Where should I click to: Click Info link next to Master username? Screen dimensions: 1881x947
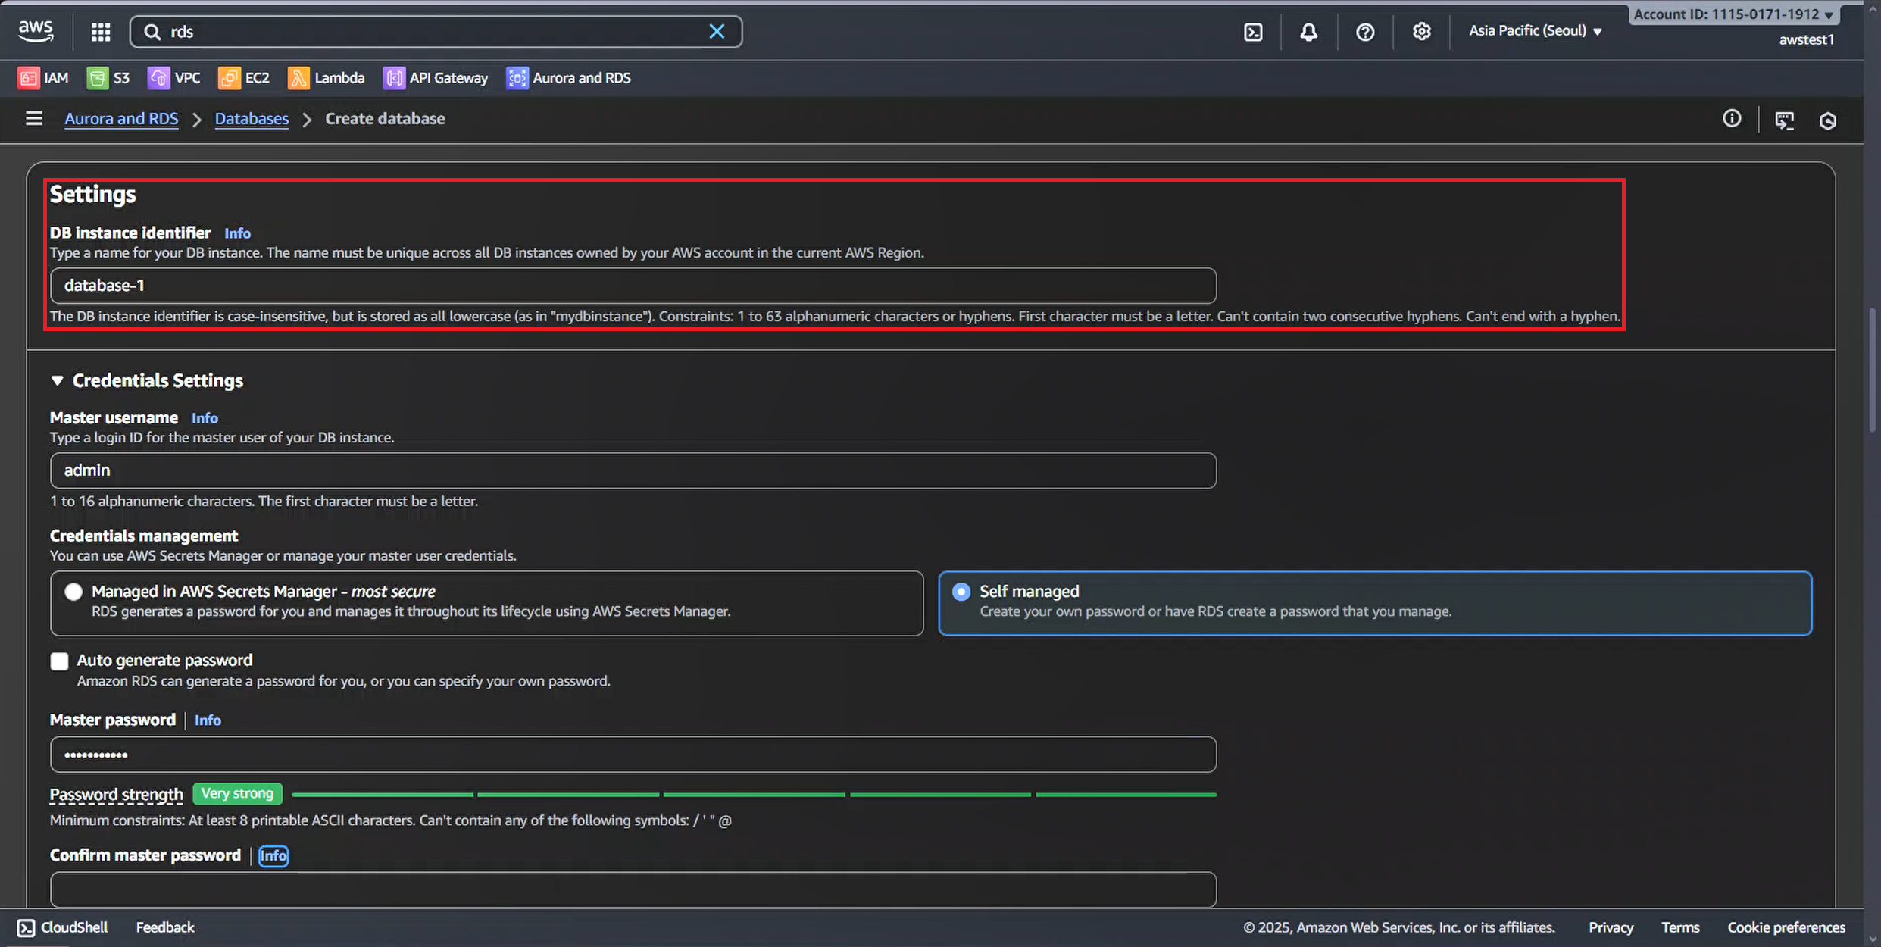tap(205, 418)
